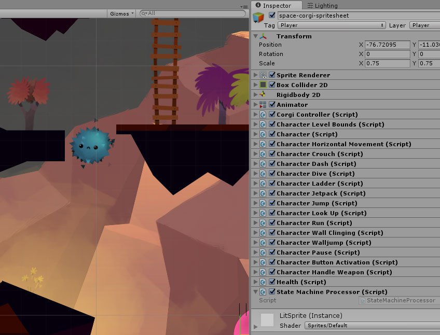
Task: Click the Transform axes icon
Action: [x=264, y=36]
